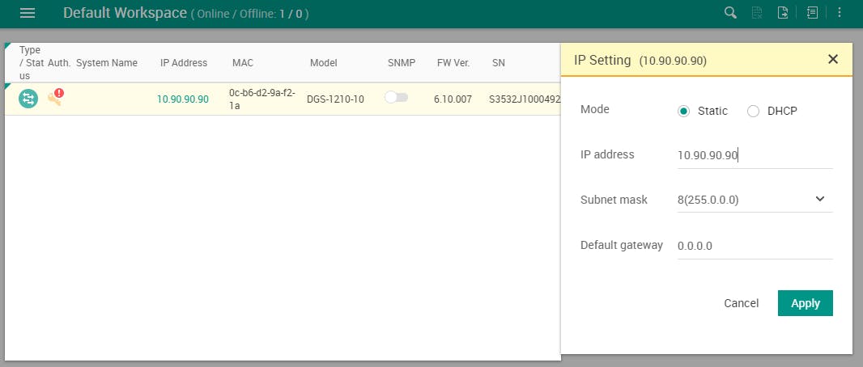Click the IP address input field
Viewport: 863px width, 367px height.
[x=755, y=155]
